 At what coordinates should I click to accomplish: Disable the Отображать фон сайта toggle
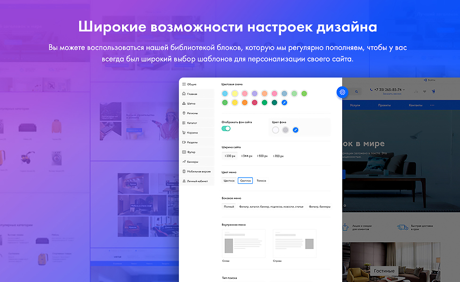(226, 128)
